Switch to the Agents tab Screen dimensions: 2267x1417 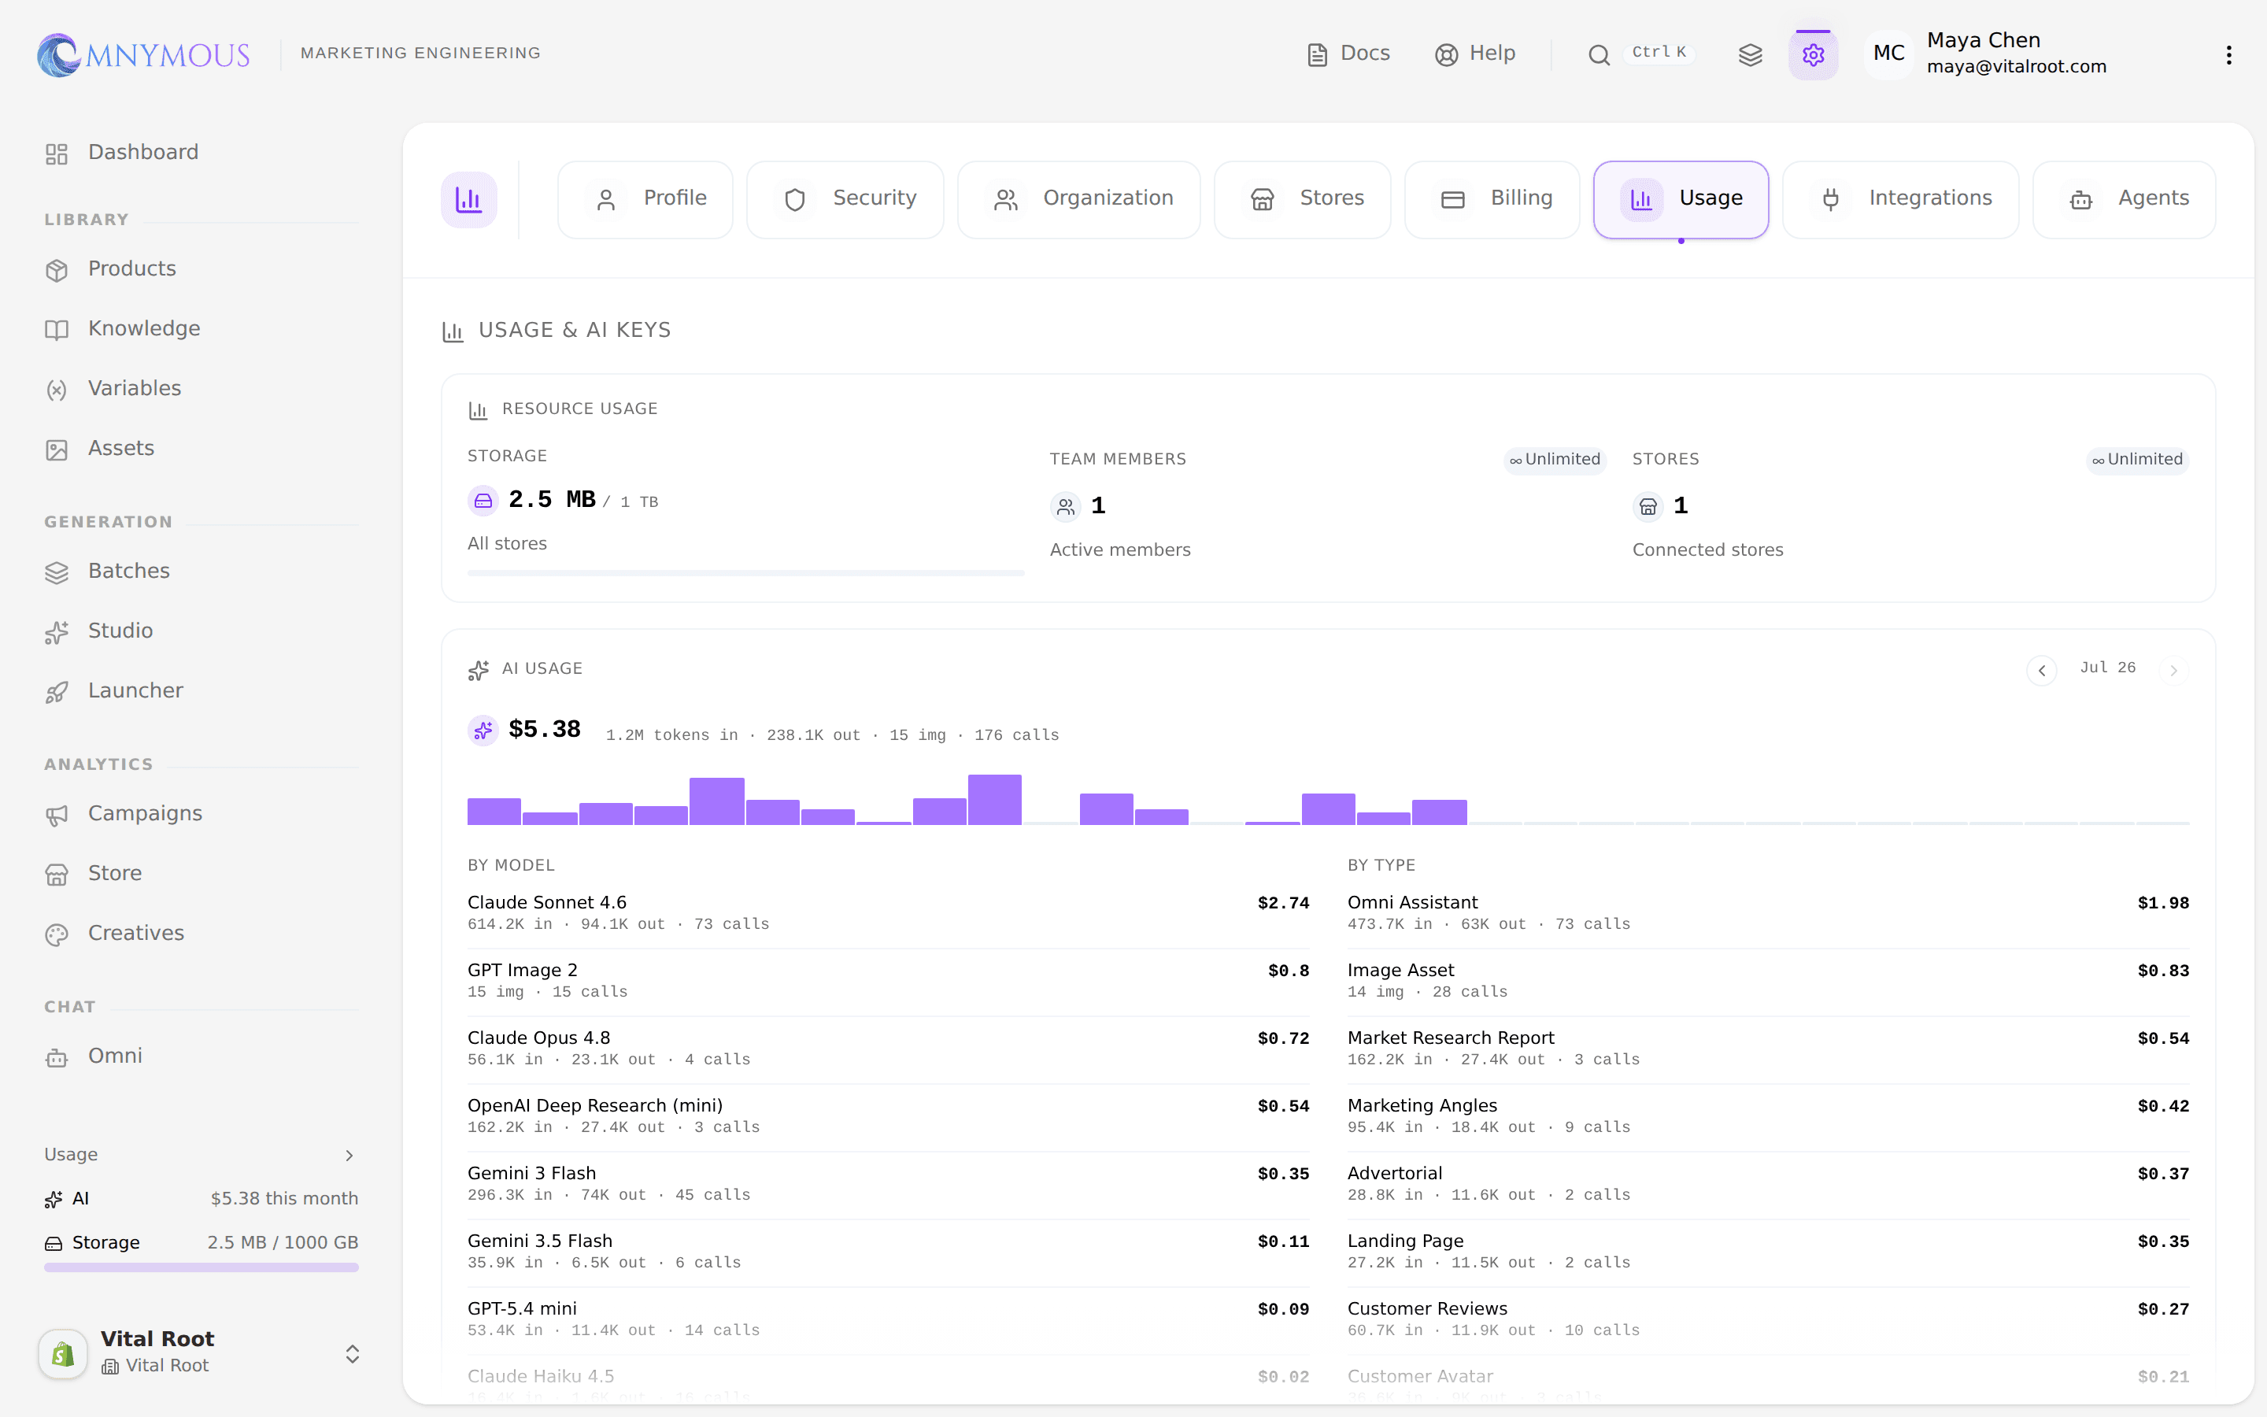[2125, 200]
